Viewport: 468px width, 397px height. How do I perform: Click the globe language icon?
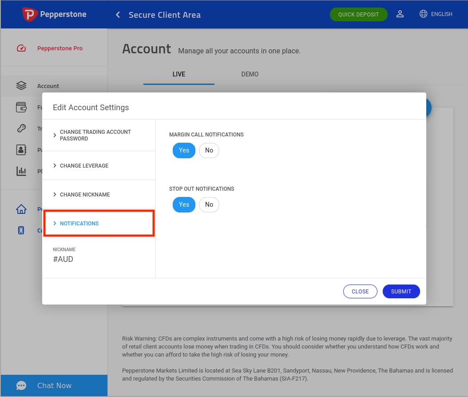pyautogui.click(x=423, y=14)
